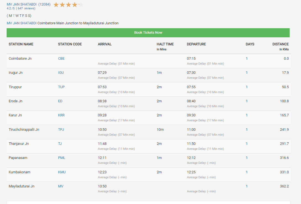Click the (M T W T F S S) running days text
Image resolution: width=301 pixels, height=204 pixels.
[x=19, y=16]
